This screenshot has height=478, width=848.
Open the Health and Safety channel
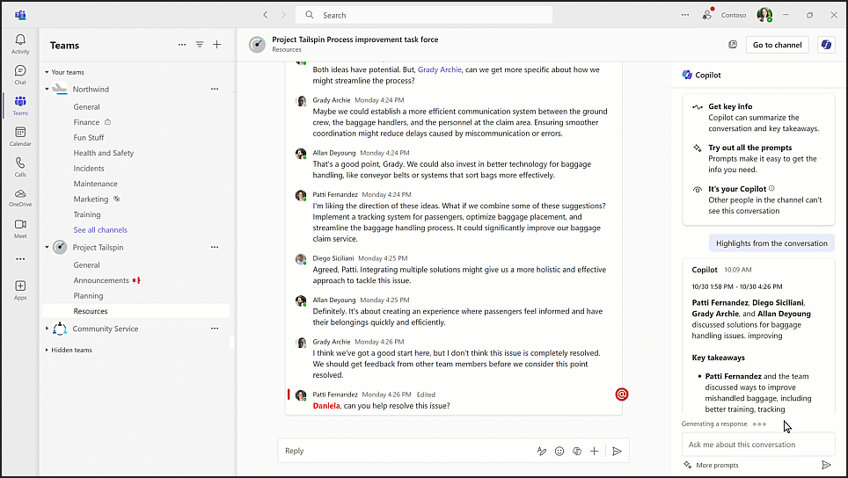click(x=104, y=153)
